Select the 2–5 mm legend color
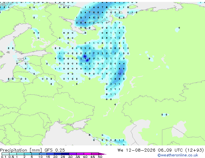This screenshot has height=158, width=205. [x=28, y=154]
